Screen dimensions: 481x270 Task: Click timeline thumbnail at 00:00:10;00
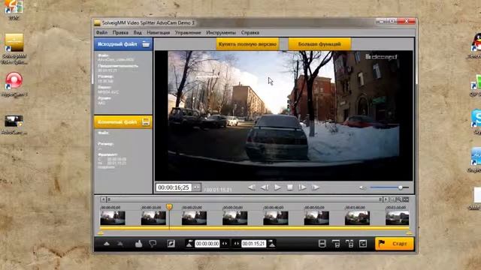click(x=153, y=218)
